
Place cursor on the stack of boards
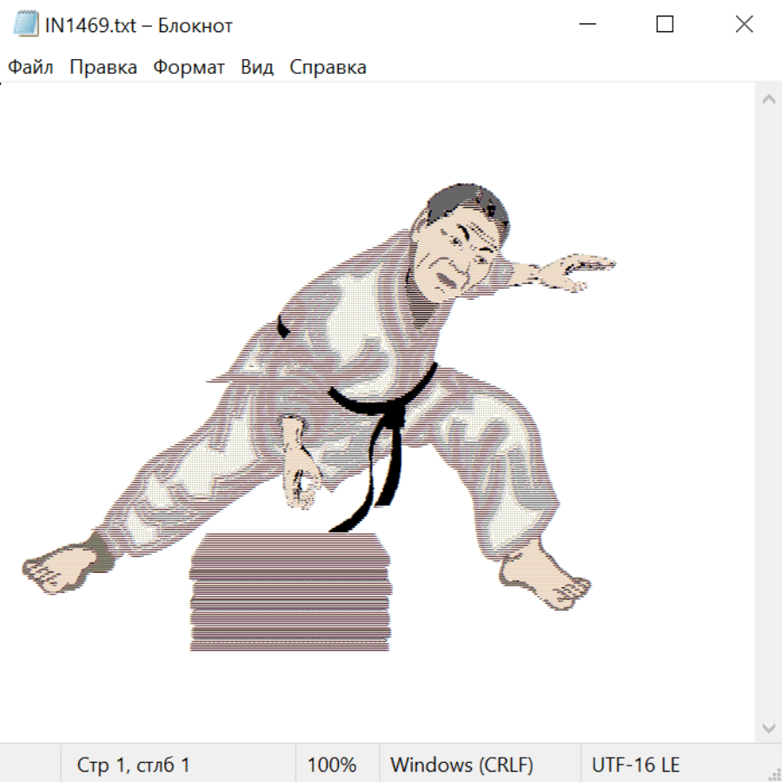(x=289, y=593)
